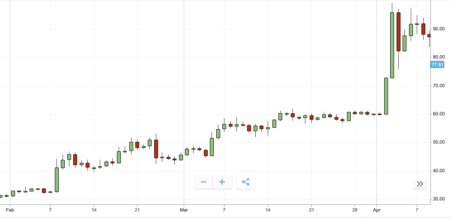The image size is (451, 218).
Task: Click the Apr date axis label
Action: point(376,210)
